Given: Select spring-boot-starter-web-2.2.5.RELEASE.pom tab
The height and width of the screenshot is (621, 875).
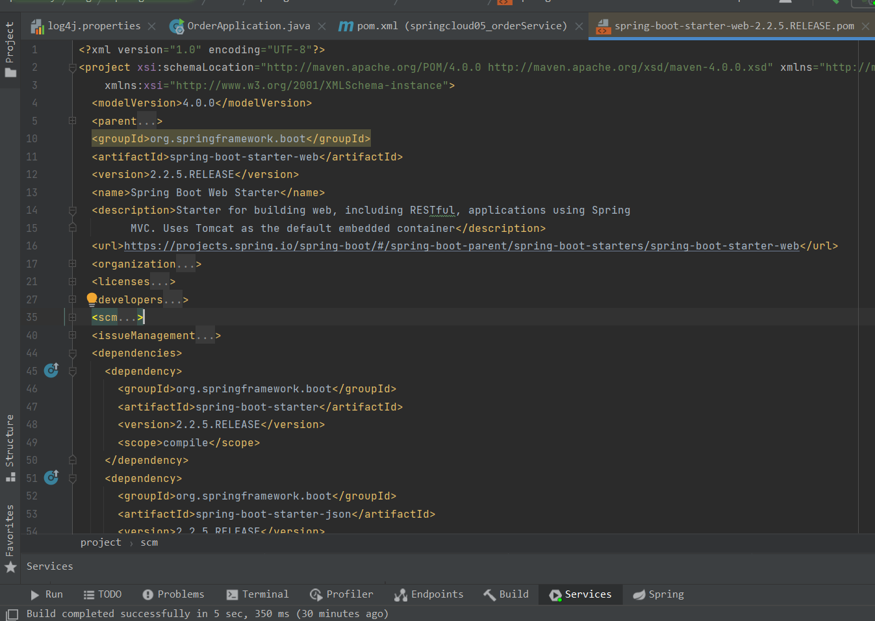Looking at the screenshot, I should [x=734, y=26].
